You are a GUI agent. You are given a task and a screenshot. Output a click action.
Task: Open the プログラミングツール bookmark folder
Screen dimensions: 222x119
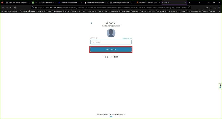(88, 11)
